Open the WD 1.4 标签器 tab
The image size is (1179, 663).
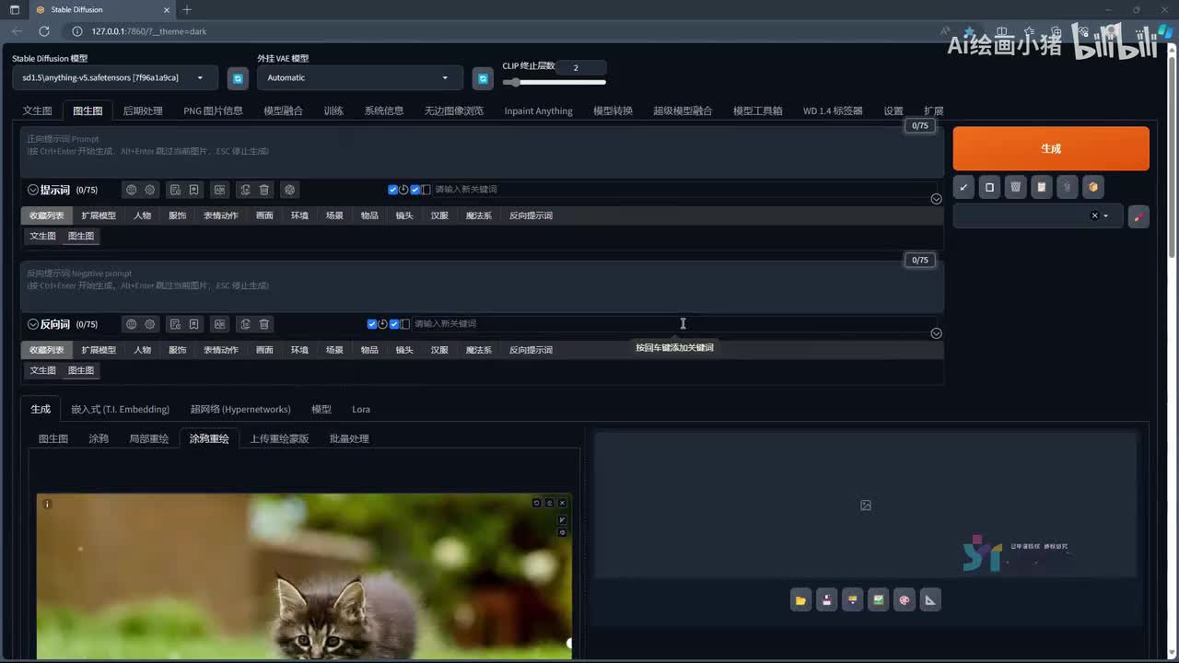point(833,110)
